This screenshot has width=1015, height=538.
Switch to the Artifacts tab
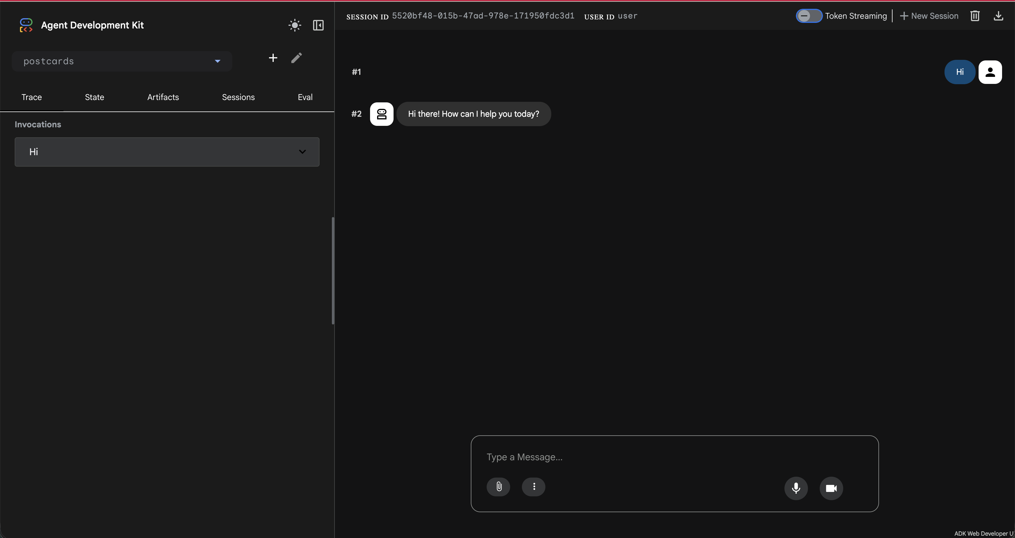(163, 97)
